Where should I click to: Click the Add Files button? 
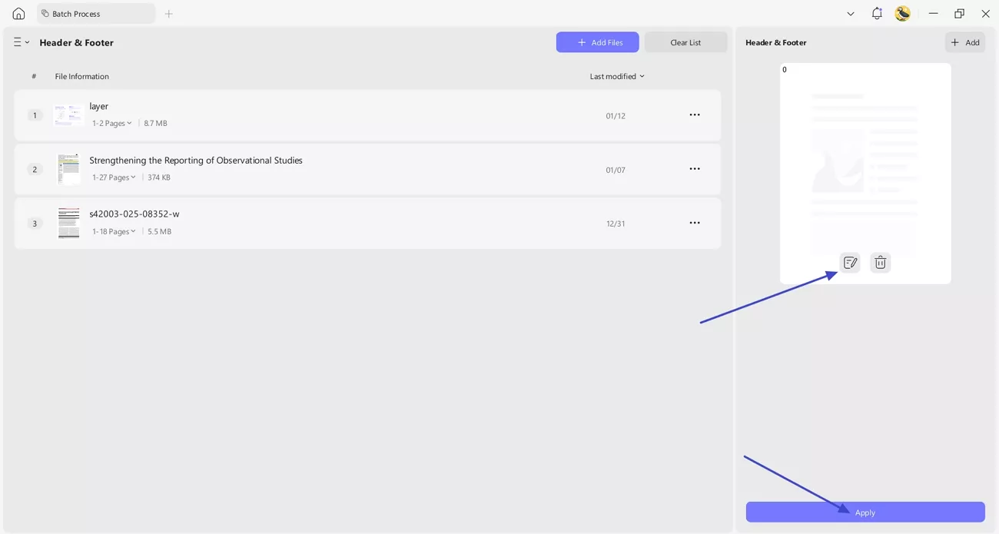point(597,42)
